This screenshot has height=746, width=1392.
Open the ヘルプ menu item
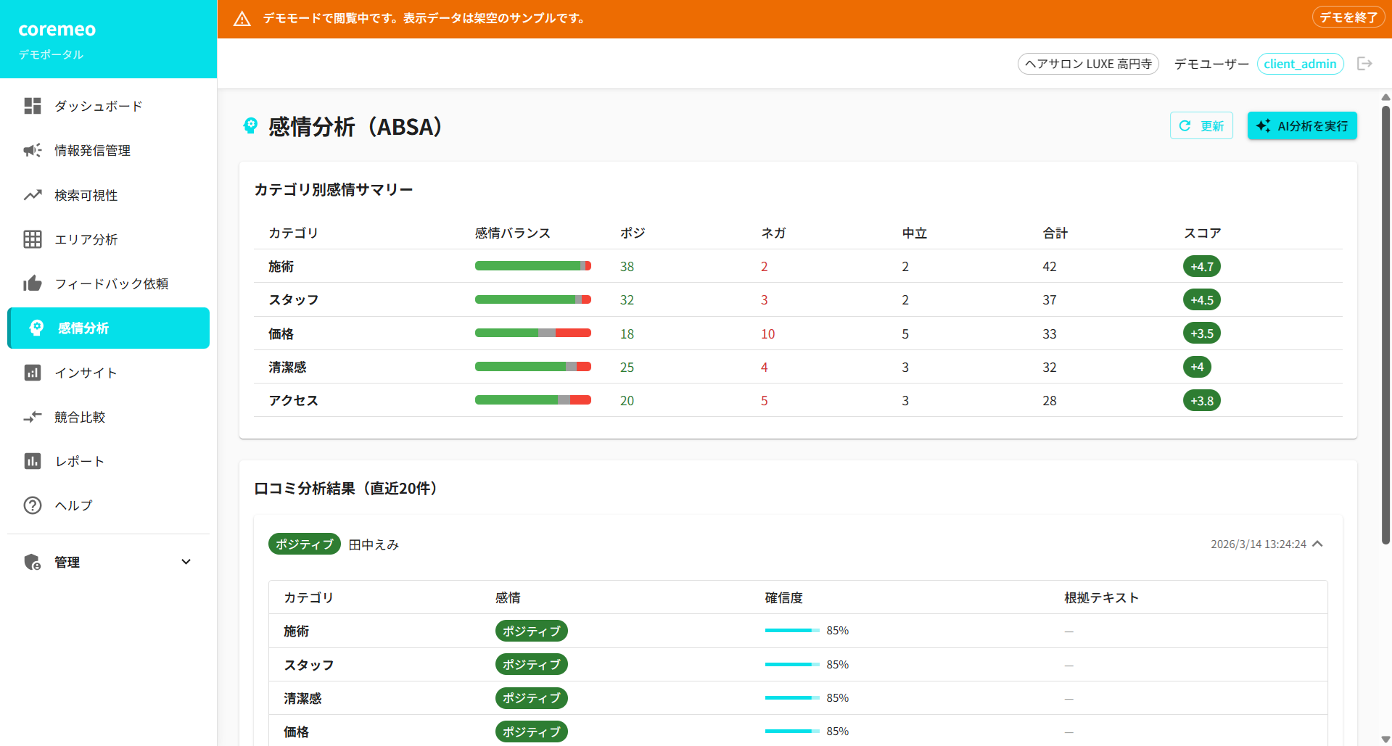click(109, 505)
